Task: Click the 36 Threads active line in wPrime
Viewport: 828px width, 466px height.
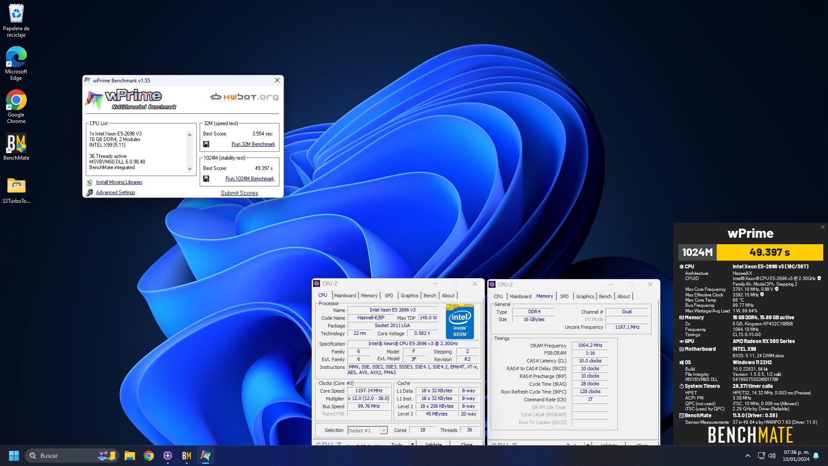Action: tap(108, 156)
